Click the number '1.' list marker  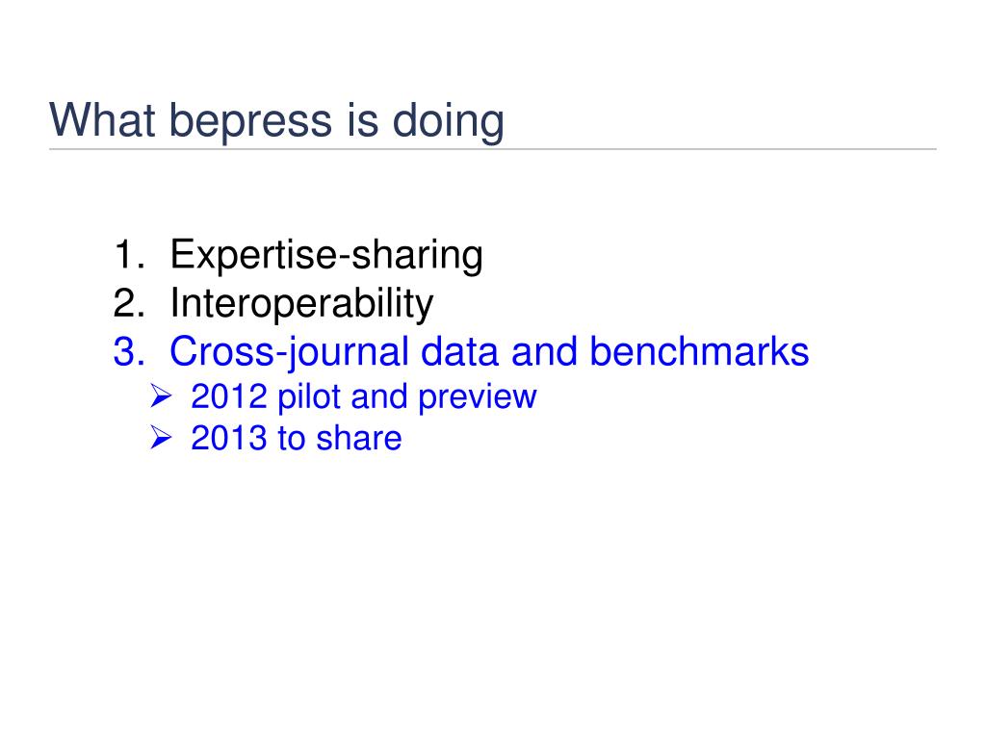(x=130, y=254)
